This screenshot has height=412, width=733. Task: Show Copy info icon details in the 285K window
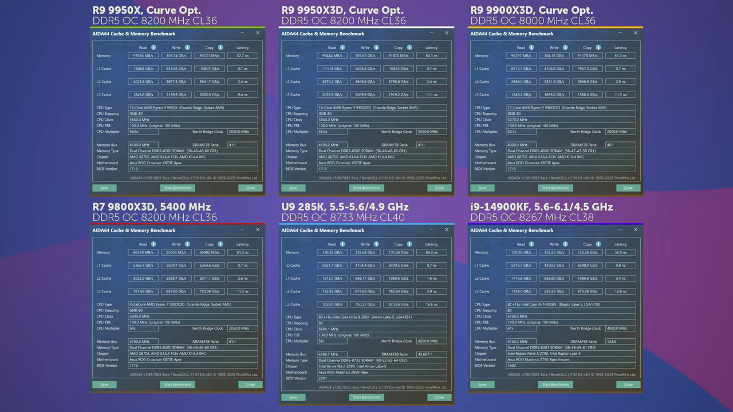point(409,244)
